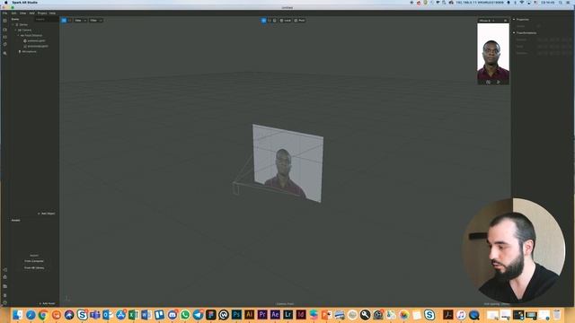Collapse the Focal Distance node
The image size is (575, 323).
[x=18, y=36]
